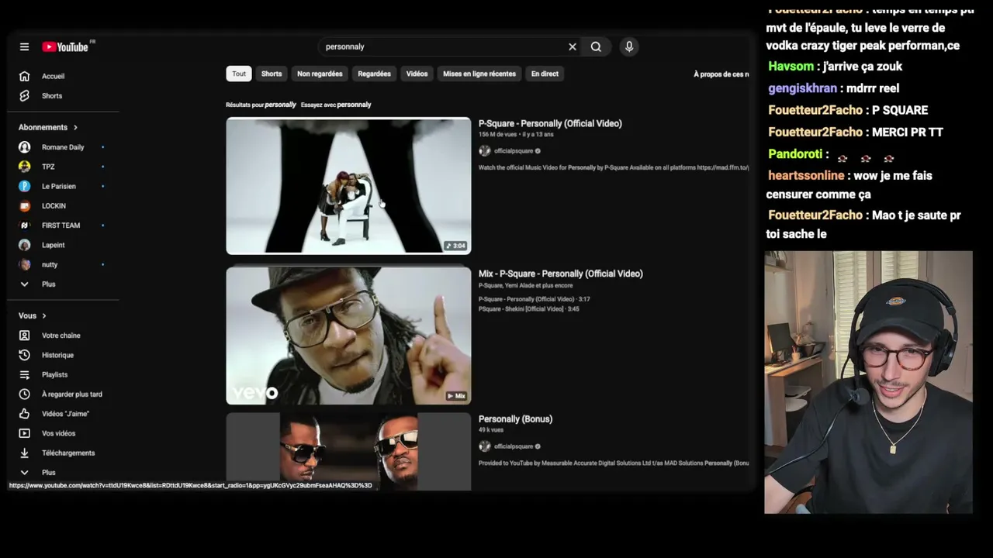
Task: Select the Vidéos filter chip
Action: pyautogui.click(x=417, y=74)
